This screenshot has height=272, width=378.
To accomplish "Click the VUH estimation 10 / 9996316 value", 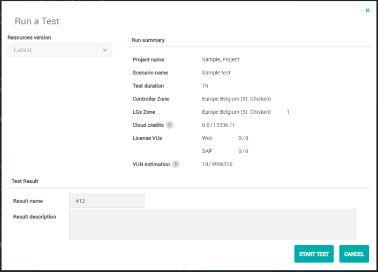I will point(217,165).
